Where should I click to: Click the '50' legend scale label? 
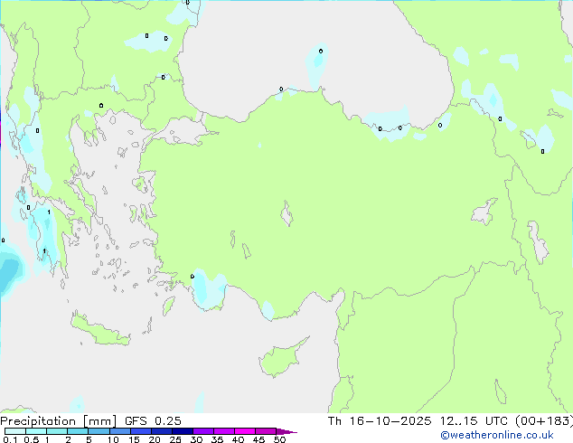[x=279, y=439]
